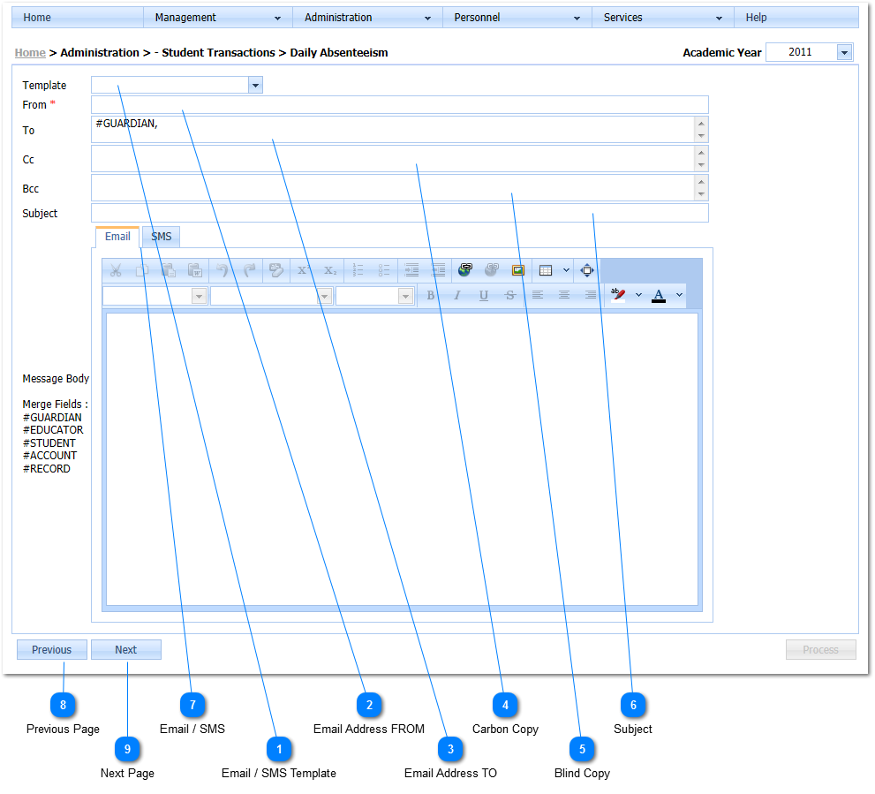Click the Undo arrow icon
Image resolution: width=875 pixels, height=794 pixels.
(x=223, y=271)
